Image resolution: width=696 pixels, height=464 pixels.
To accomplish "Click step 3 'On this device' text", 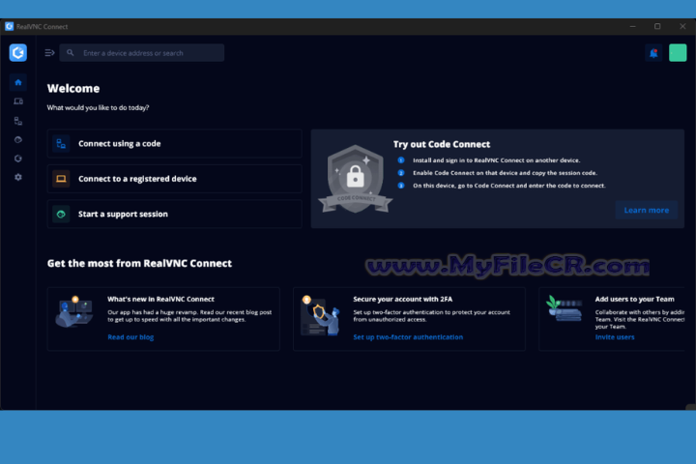I will (509, 186).
